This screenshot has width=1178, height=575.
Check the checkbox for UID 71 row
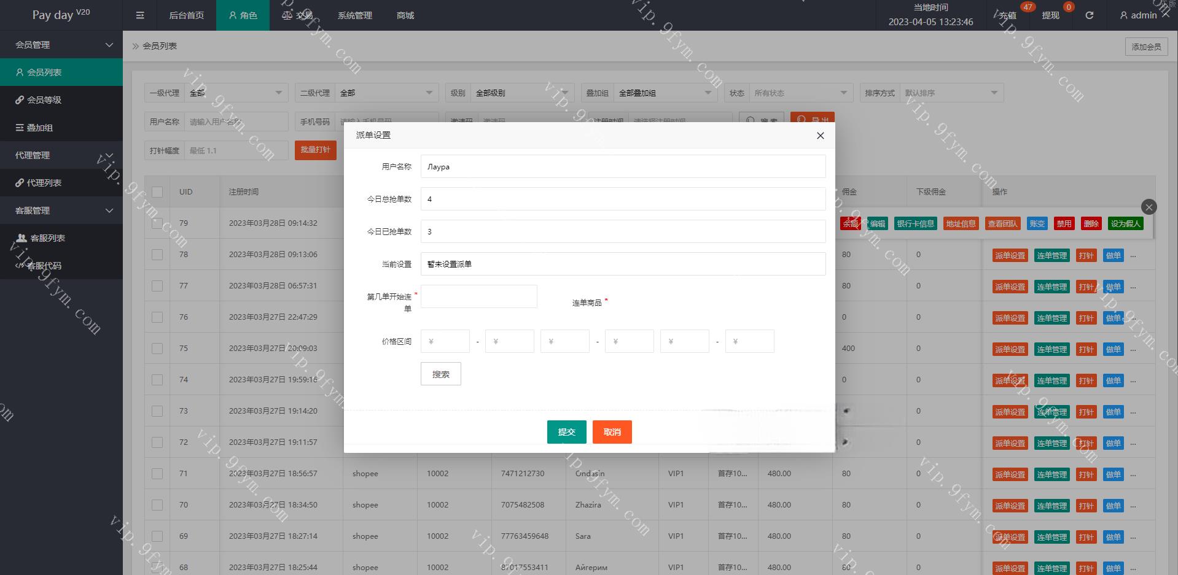pos(157,474)
